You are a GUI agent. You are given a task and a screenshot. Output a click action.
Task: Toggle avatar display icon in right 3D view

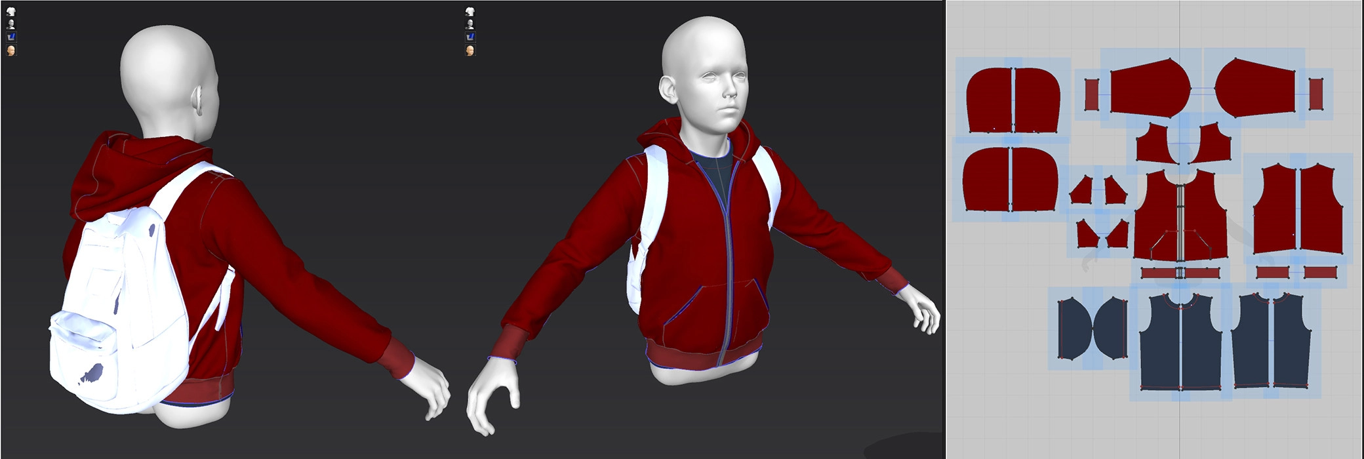470,24
